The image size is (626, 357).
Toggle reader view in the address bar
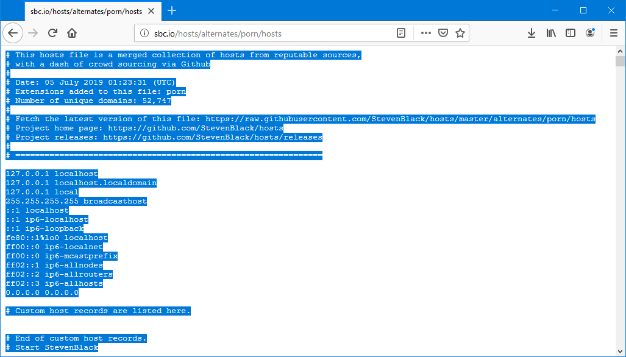pyautogui.click(x=401, y=33)
